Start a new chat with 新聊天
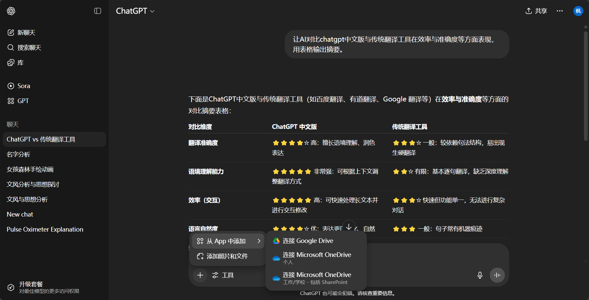Image resolution: width=589 pixels, height=300 pixels. 54,32
